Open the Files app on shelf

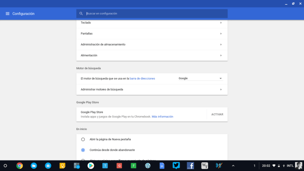coord(34,166)
